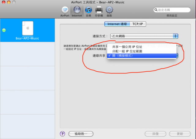Choose 分配一組 IP 位址範圍 option
Image resolution: width=196 pixels, height=139 pixels.
[x=142, y=51]
